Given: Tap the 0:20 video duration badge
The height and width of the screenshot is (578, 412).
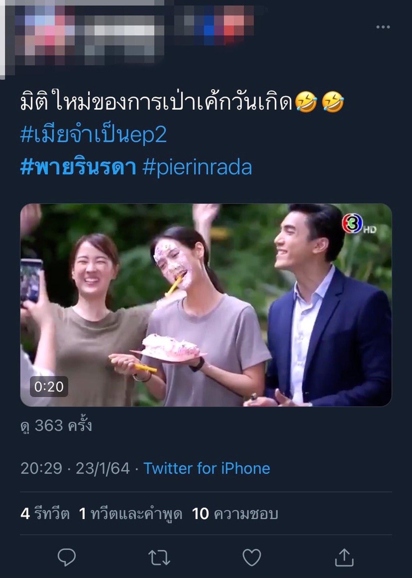Looking at the screenshot, I should coord(49,387).
